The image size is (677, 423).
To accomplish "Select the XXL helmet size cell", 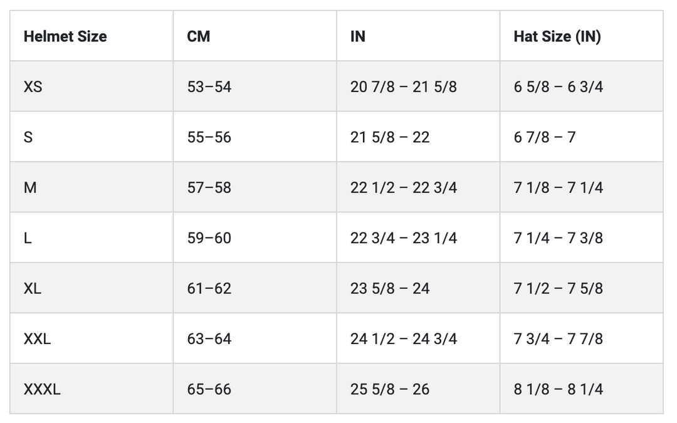I will point(38,339).
